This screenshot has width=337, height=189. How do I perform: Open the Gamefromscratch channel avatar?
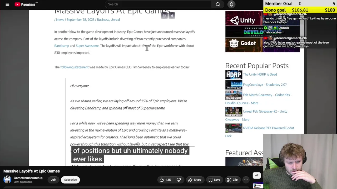pos(7,180)
